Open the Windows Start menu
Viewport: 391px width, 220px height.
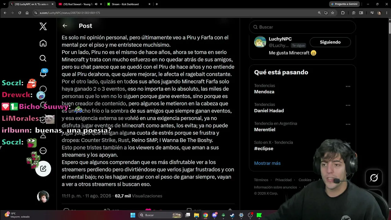(133, 215)
